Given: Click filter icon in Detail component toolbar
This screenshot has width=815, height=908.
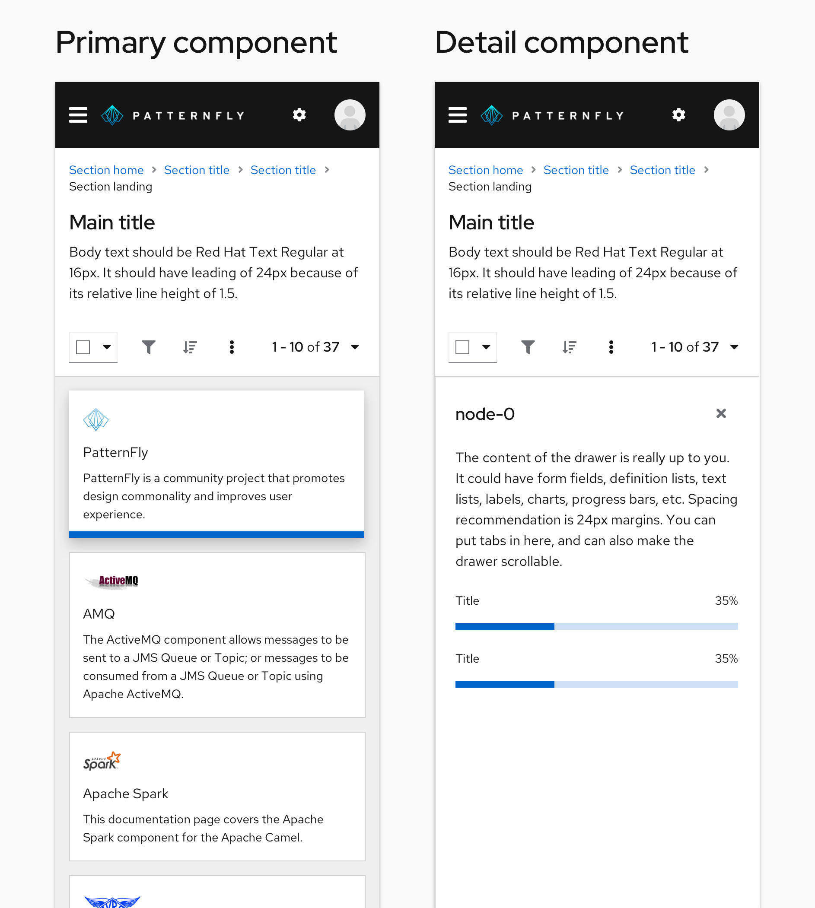Looking at the screenshot, I should (x=528, y=347).
